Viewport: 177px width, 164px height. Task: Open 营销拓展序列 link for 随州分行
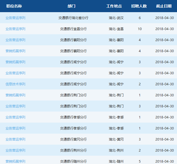point(15,162)
